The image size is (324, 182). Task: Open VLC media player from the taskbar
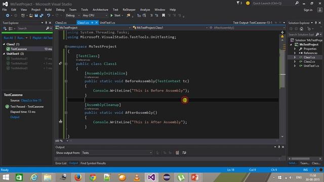pyautogui.click(x=137, y=177)
